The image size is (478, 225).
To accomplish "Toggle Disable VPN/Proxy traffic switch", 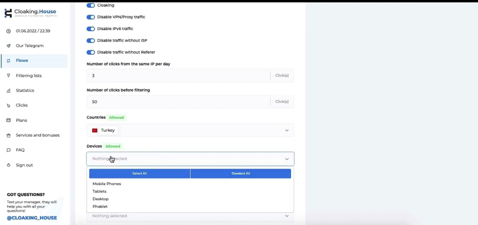I will pyautogui.click(x=90, y=17).
